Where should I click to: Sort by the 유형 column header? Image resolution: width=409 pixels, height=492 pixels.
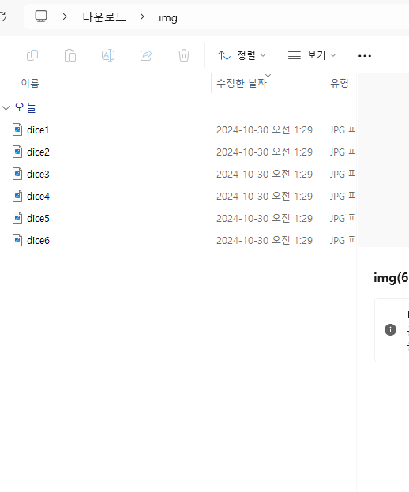coord(340,83)
